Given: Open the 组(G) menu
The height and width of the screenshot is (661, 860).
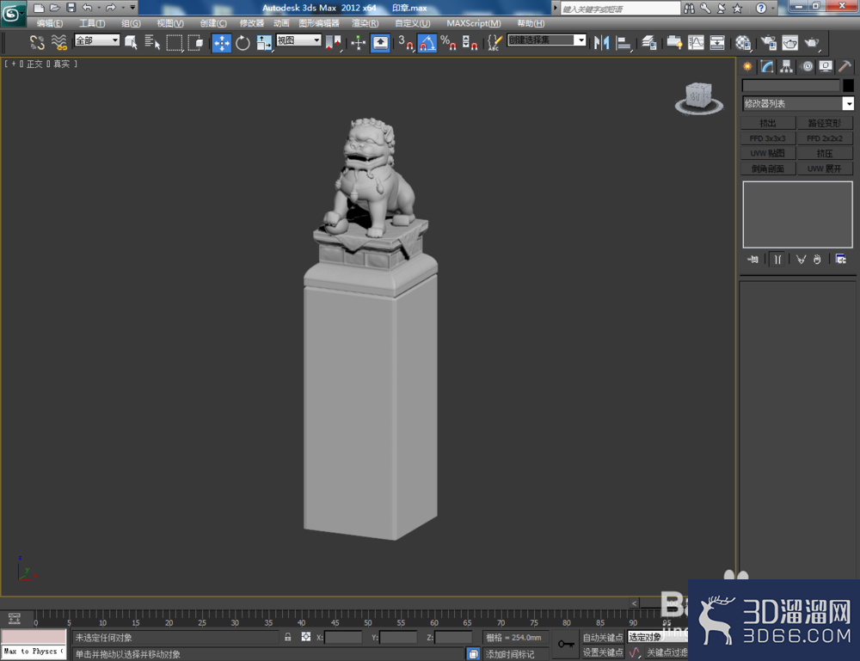Looking at the screenshot, I should coord(131,23).
